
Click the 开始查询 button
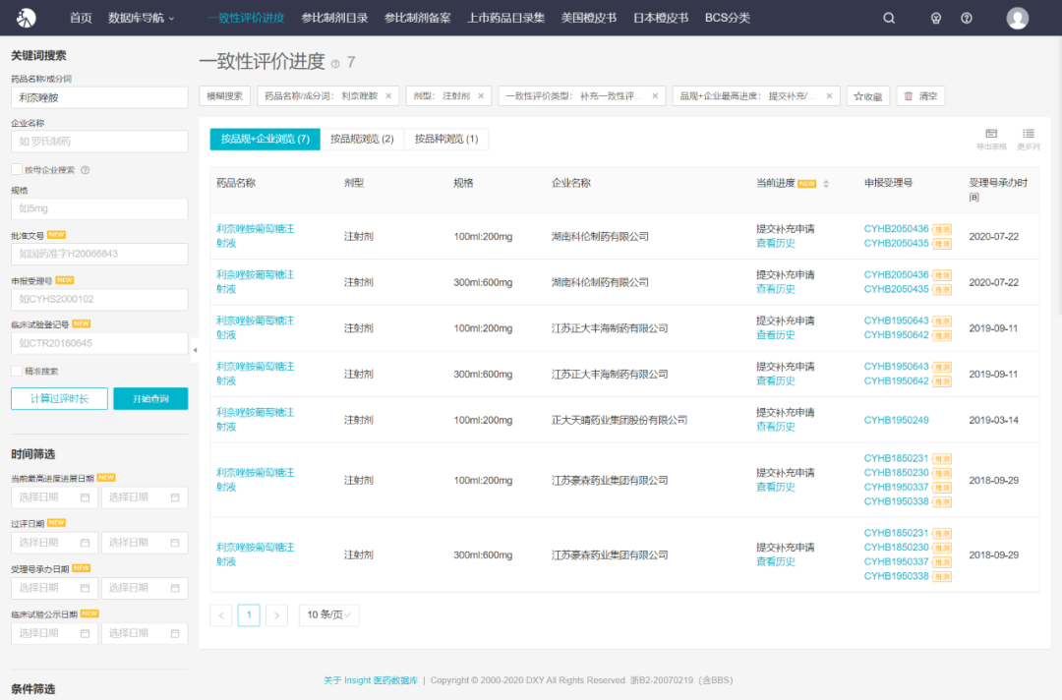(150, 399)
